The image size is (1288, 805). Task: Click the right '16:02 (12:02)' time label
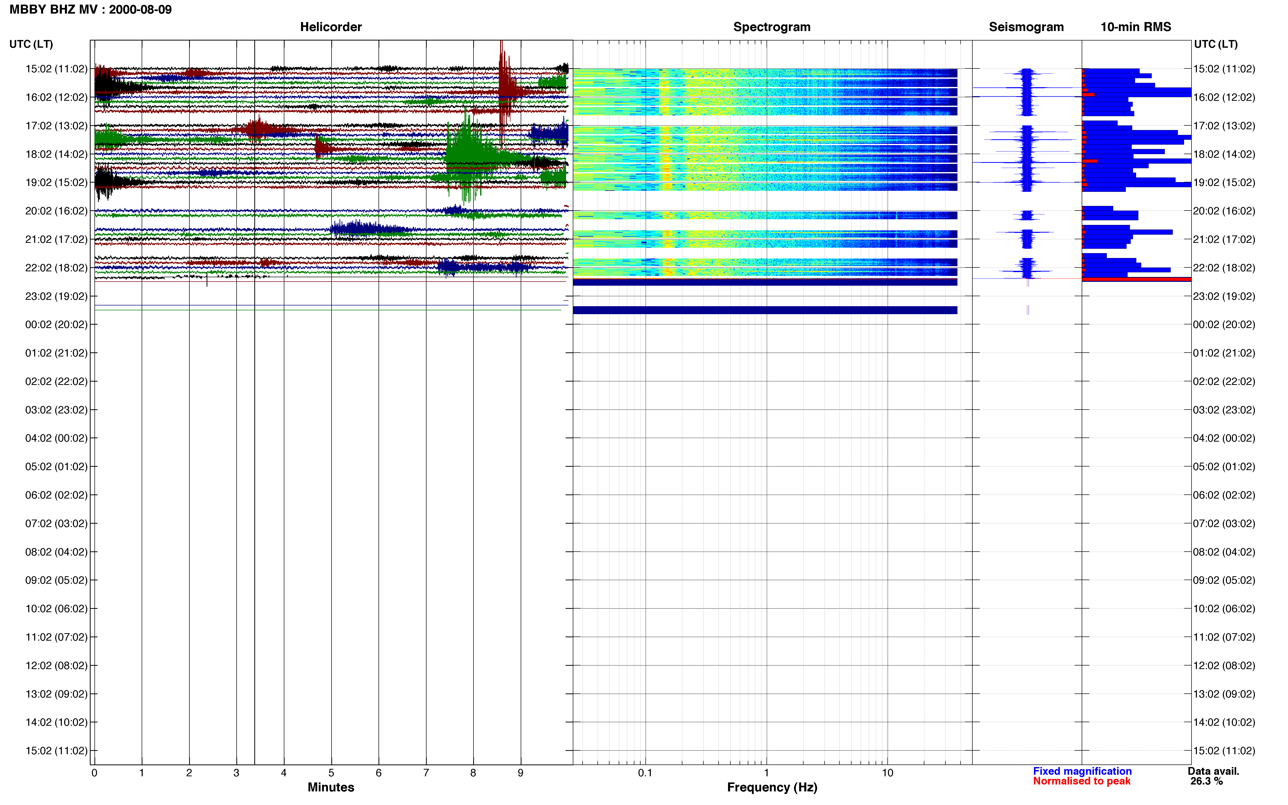(x=1224, y=97)
